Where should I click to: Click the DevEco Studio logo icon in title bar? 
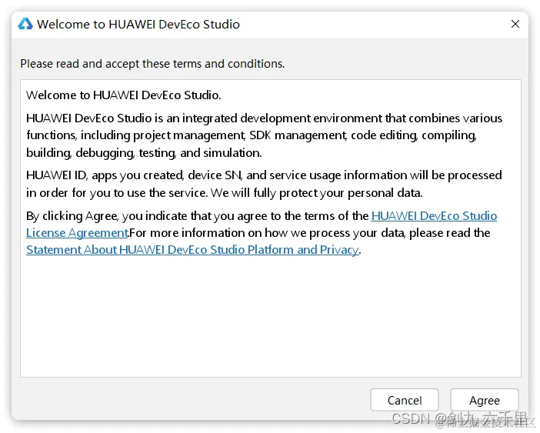[x=25, y=24]
